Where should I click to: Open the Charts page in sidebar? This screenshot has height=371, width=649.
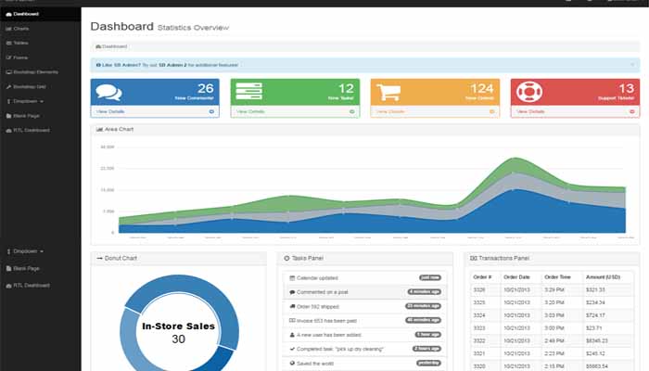[21, 29]
